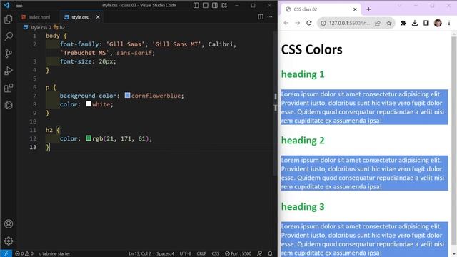Switch to the index.html tab
This screenshot has height=257, width=457.
tap(36, 17)
